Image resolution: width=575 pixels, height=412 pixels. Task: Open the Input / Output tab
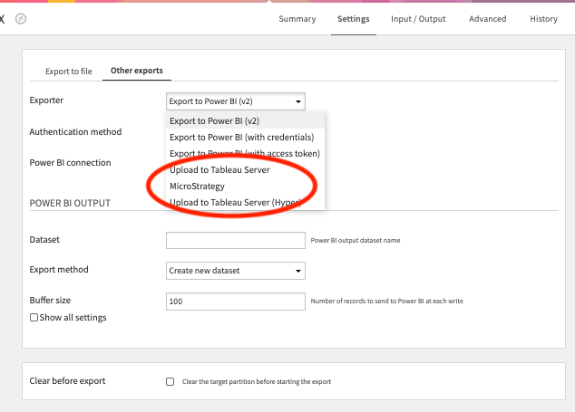[418, 19]
